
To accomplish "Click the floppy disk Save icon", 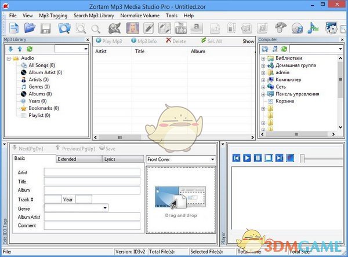I will tap(45, 28).
